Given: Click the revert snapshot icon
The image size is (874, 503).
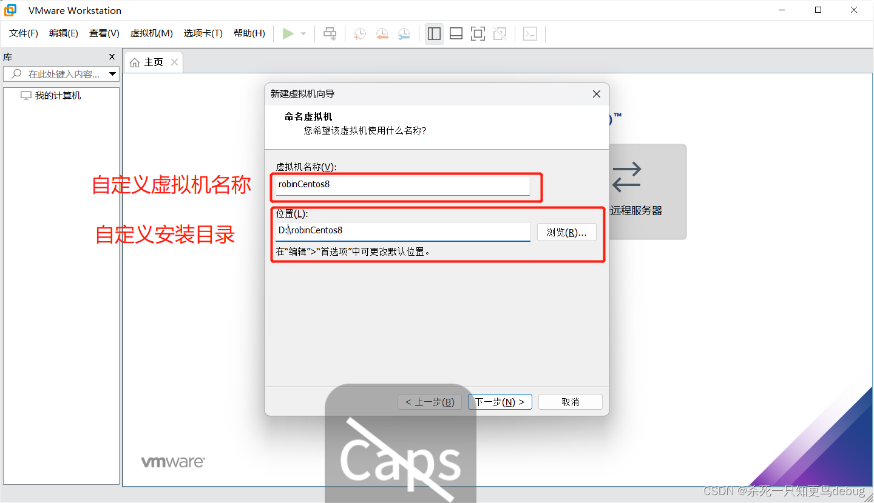Looking at the screenshot, I should [382, 34].
